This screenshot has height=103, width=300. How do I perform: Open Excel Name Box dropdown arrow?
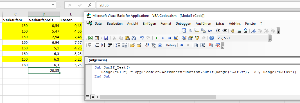click(53, 5)
